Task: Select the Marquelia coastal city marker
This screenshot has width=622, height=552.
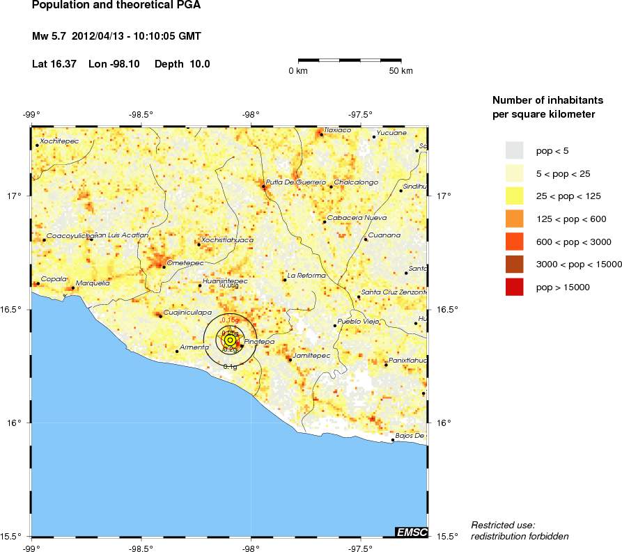Action: [x=73, y=287]
